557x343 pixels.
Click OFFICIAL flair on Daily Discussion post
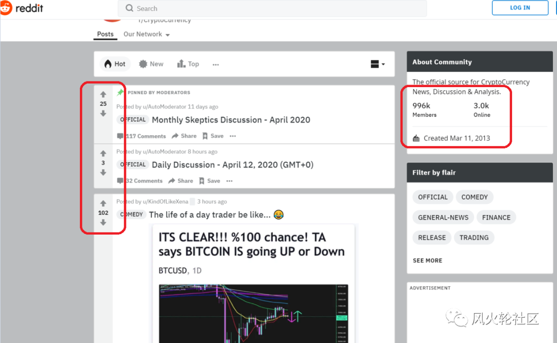[133, 165]
